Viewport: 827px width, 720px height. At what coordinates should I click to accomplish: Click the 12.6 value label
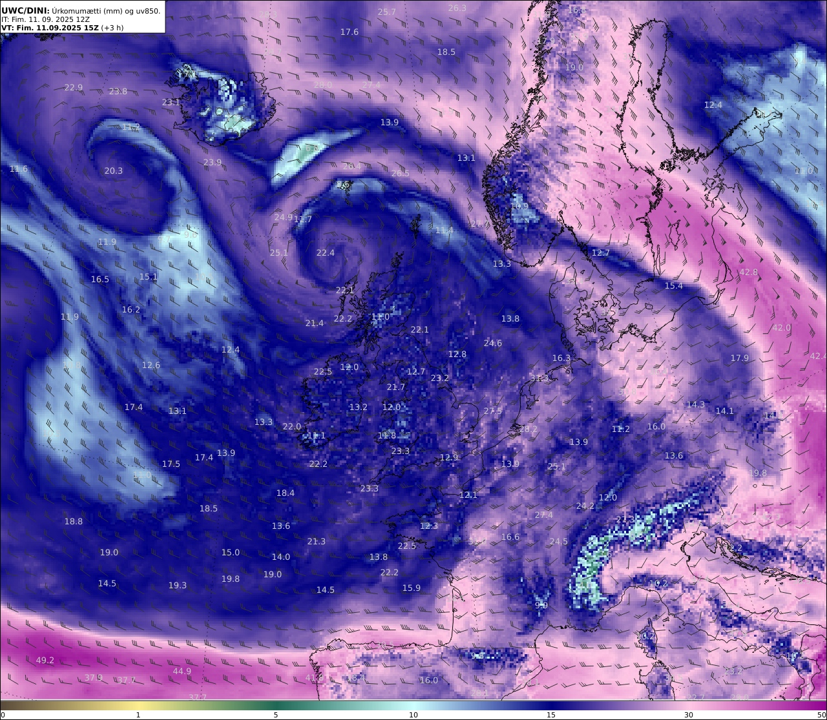151,365
